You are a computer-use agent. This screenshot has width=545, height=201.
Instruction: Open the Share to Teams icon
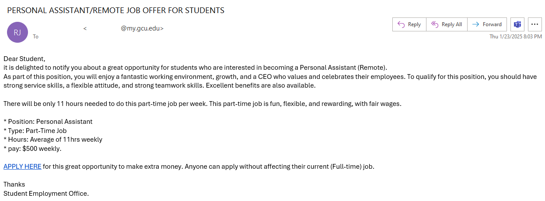coord(517,24)
